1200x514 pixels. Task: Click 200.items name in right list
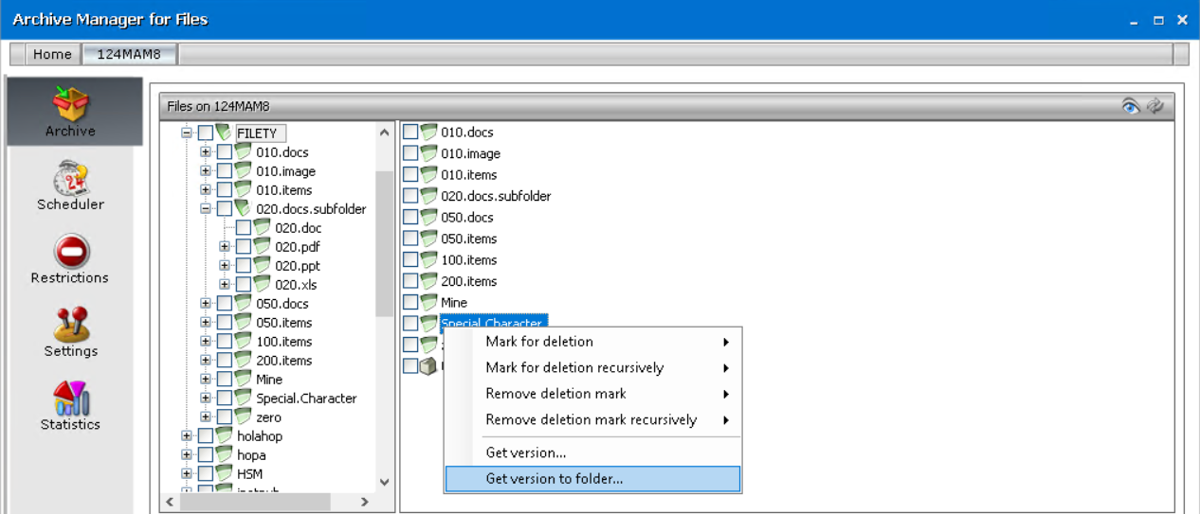(468, 281)
